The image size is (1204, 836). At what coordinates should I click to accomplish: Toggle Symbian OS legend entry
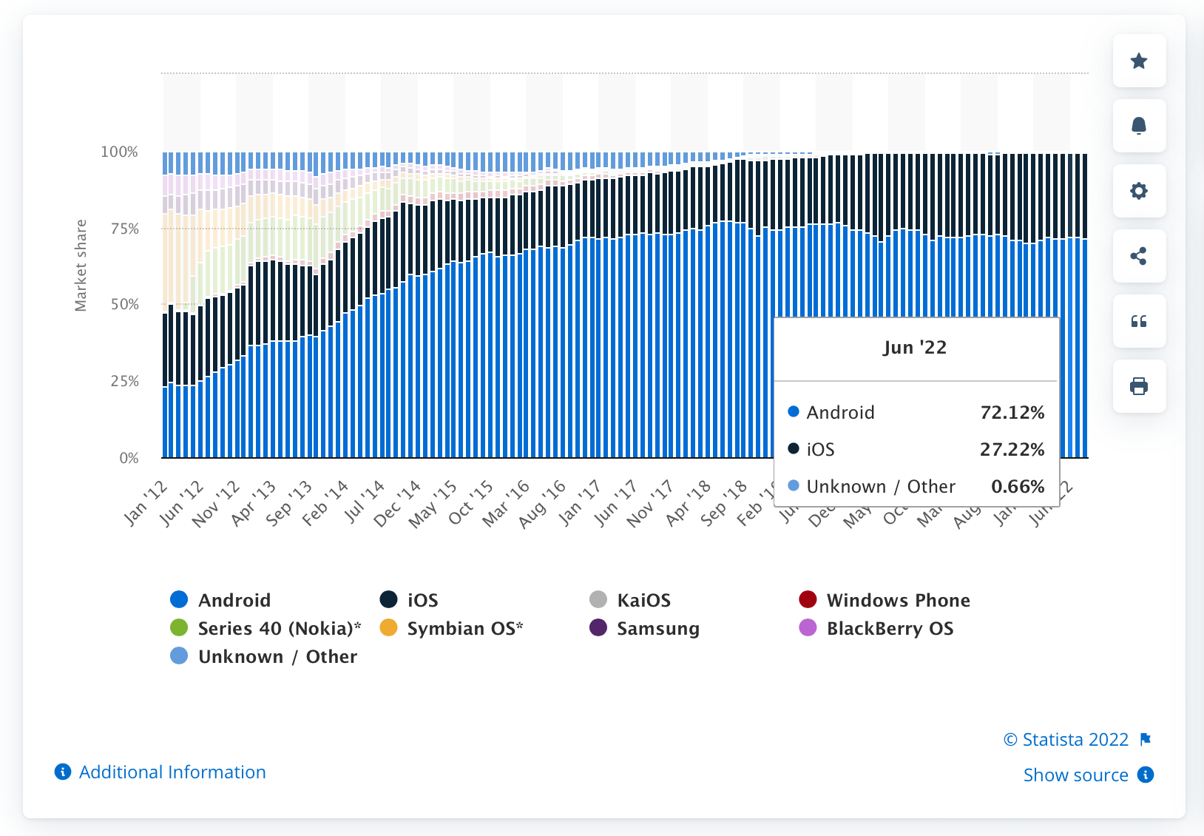[x=451, y=628]
